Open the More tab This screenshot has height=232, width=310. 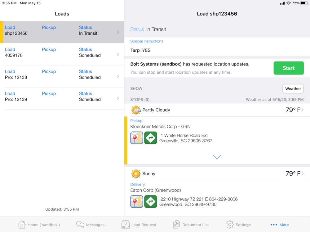point(279,225)
